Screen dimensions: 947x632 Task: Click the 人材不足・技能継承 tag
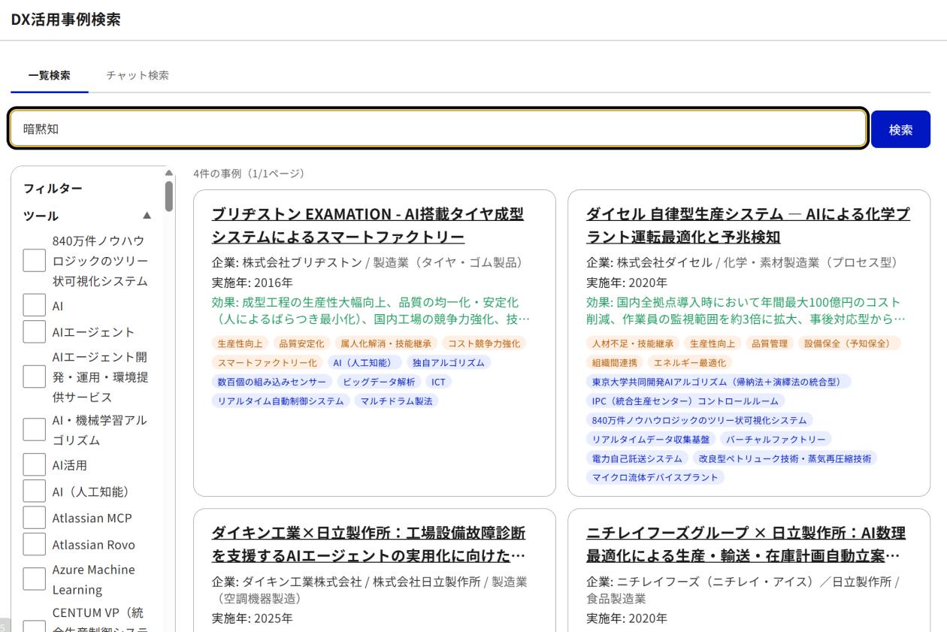[x=633, y=343]
